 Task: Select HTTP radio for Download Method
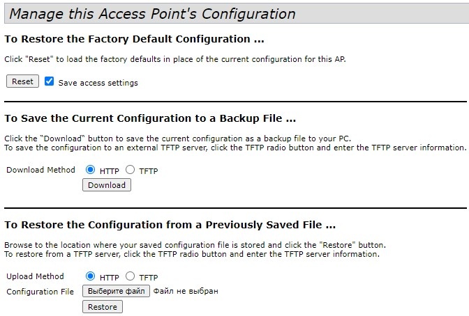(90, 170)
